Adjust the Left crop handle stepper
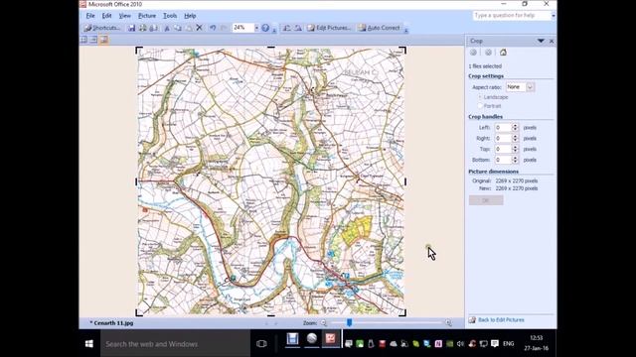Viewport: 636px width, 357px height. pos(515,128)
